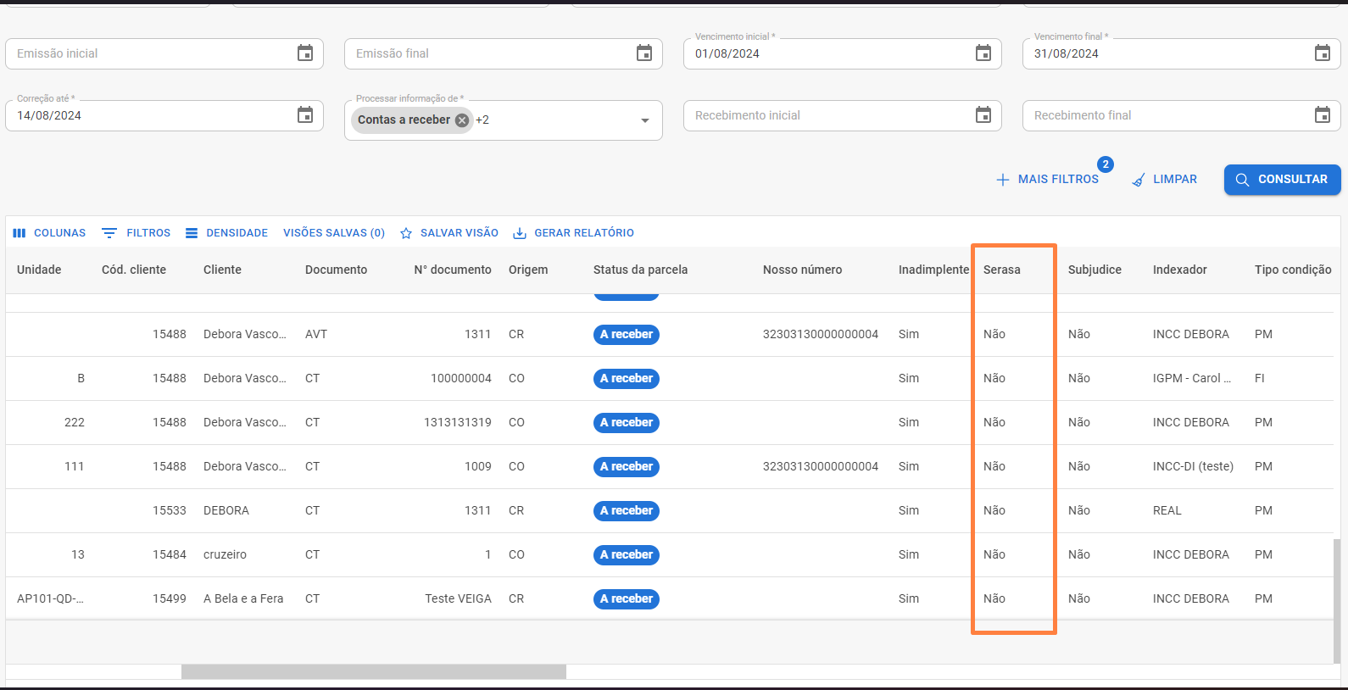Sort by N° documento column header
Screen dimensions: 1348x690
point(453,270)
